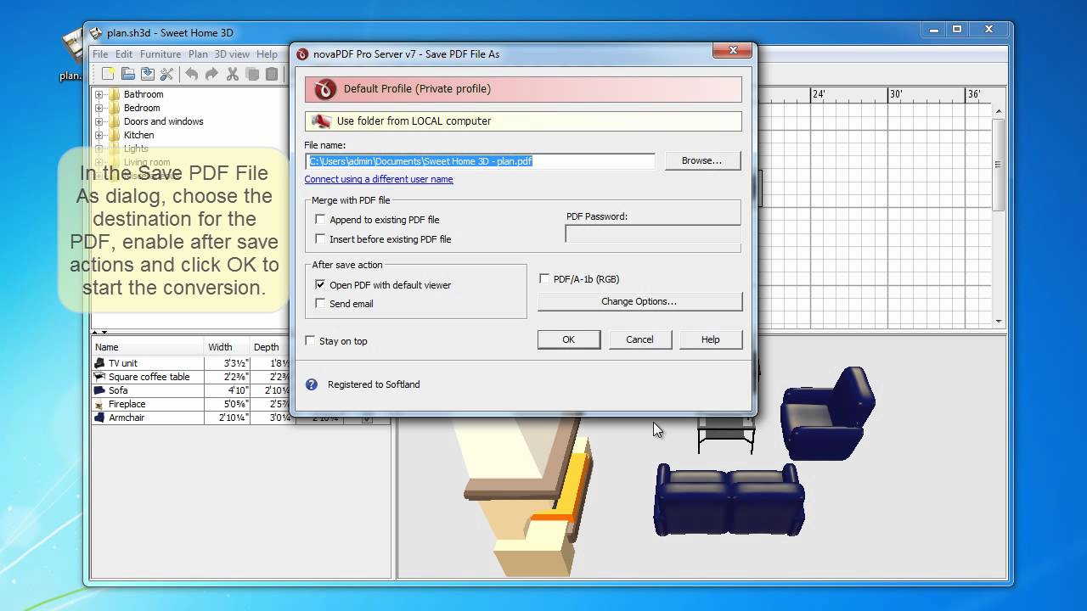
Task: Select the Bathroom label in catalog tree
Action: pyautogui.click(x=144, y=94)
